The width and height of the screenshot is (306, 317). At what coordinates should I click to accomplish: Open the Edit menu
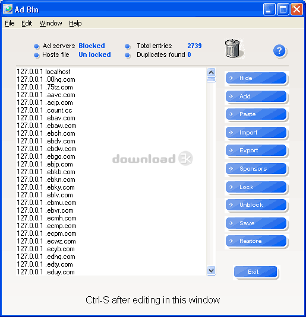(27, 23)
